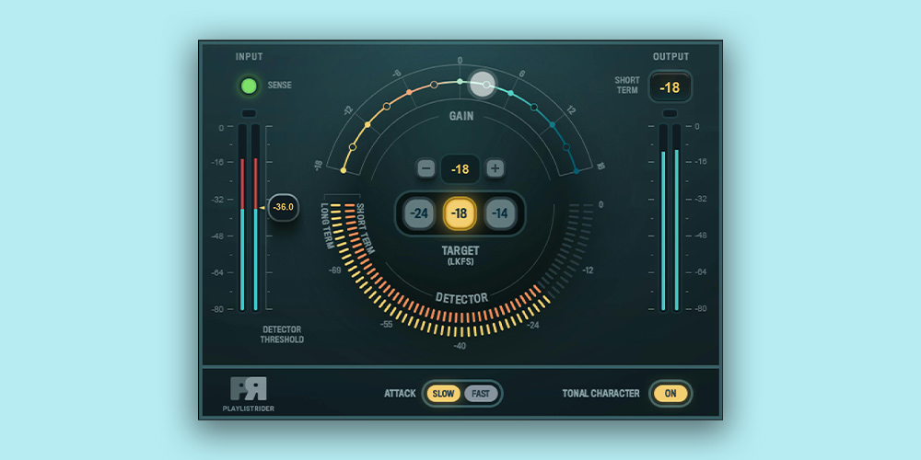
Task: Click the target value field showing -18
Action: [x=460, y=169]
